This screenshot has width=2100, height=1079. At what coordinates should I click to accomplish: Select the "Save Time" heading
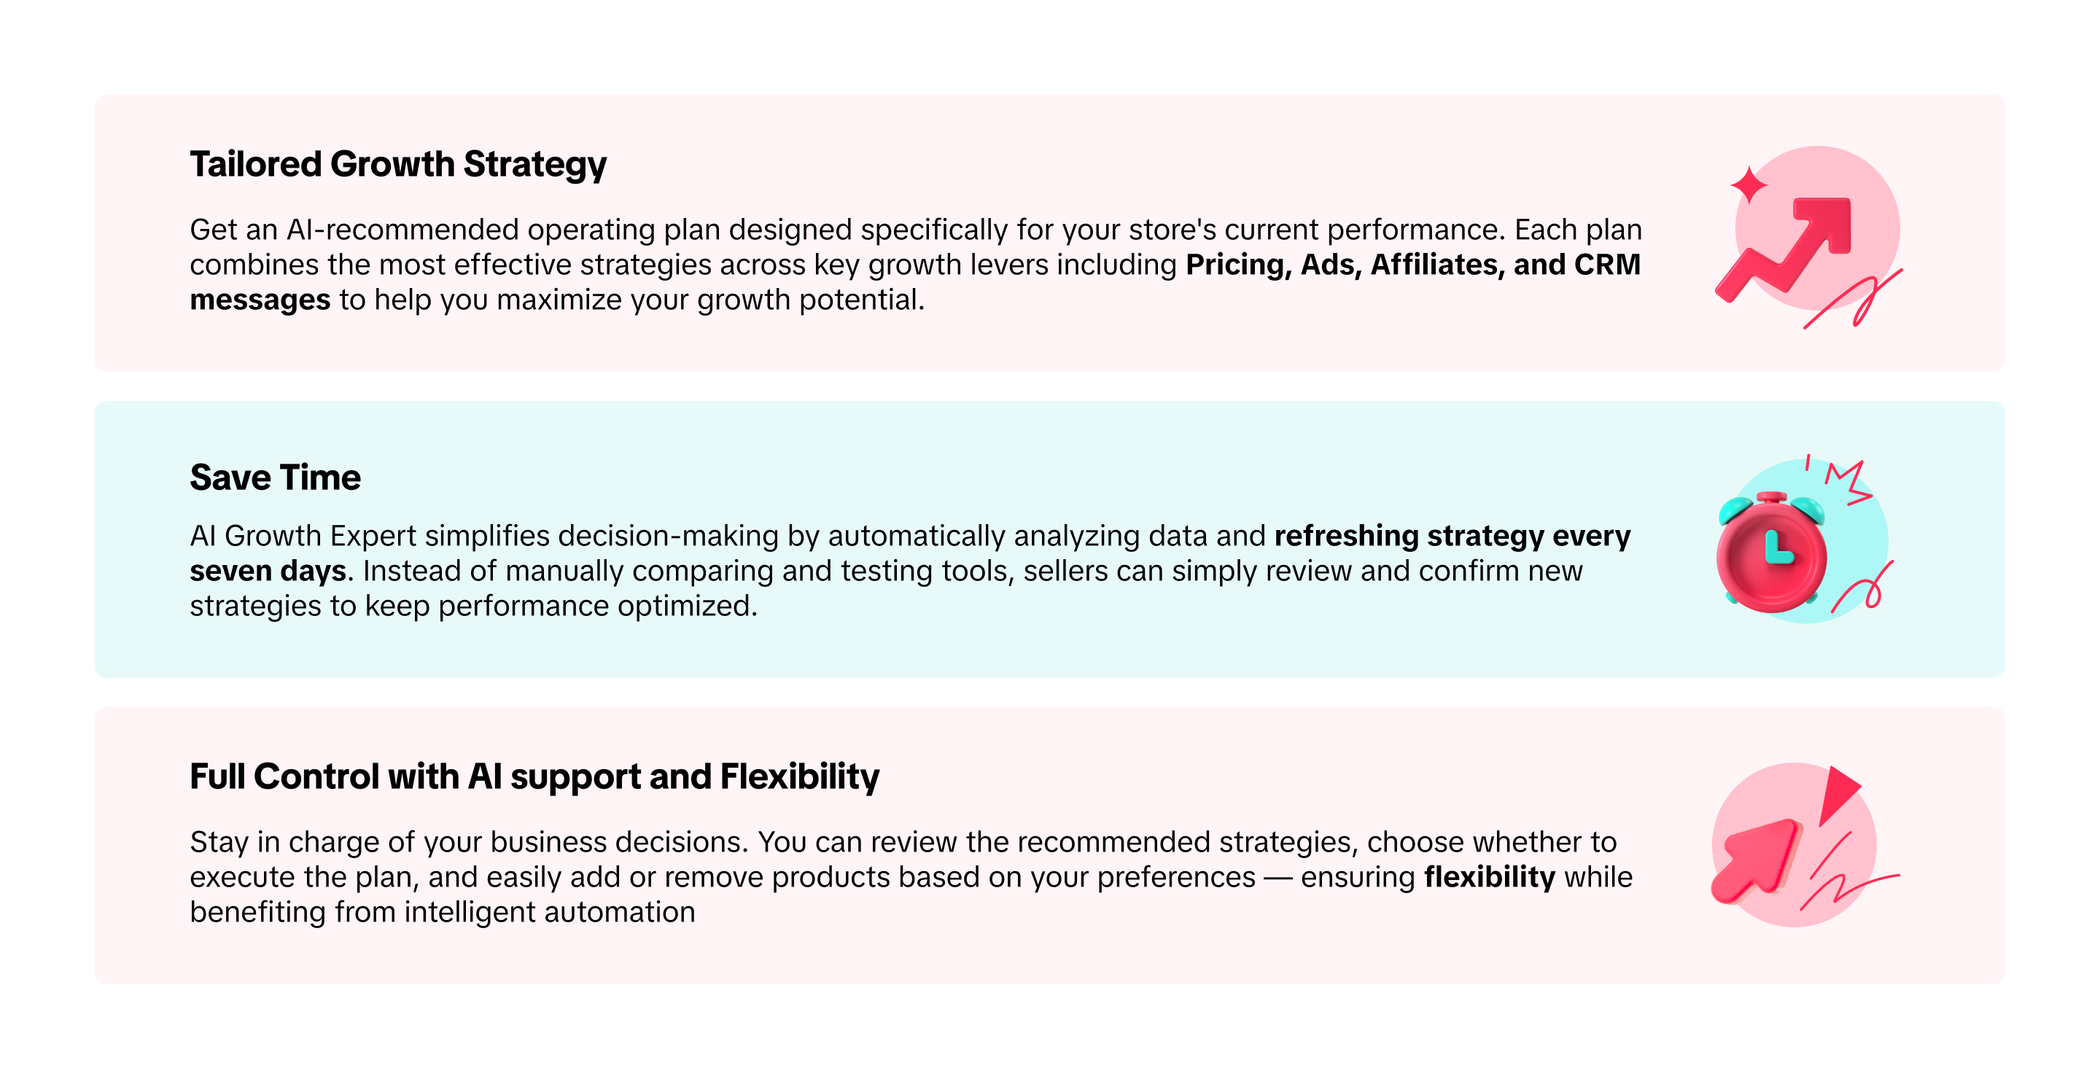[275, 478]
